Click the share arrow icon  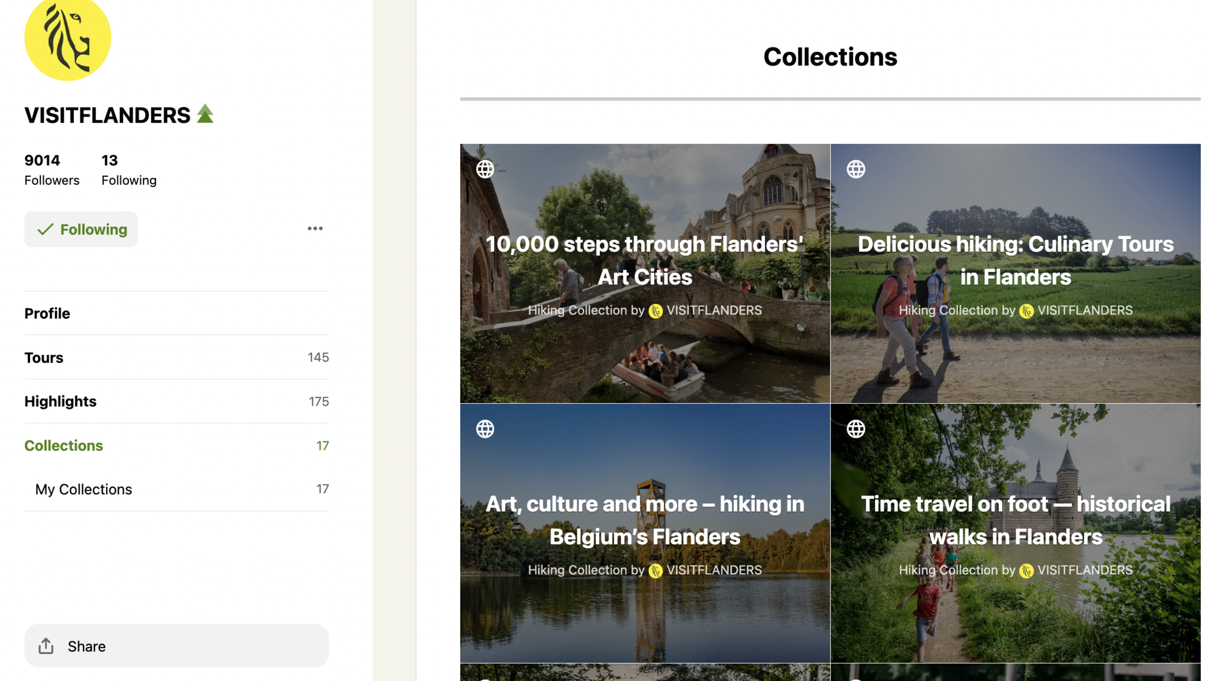(46, 646)
